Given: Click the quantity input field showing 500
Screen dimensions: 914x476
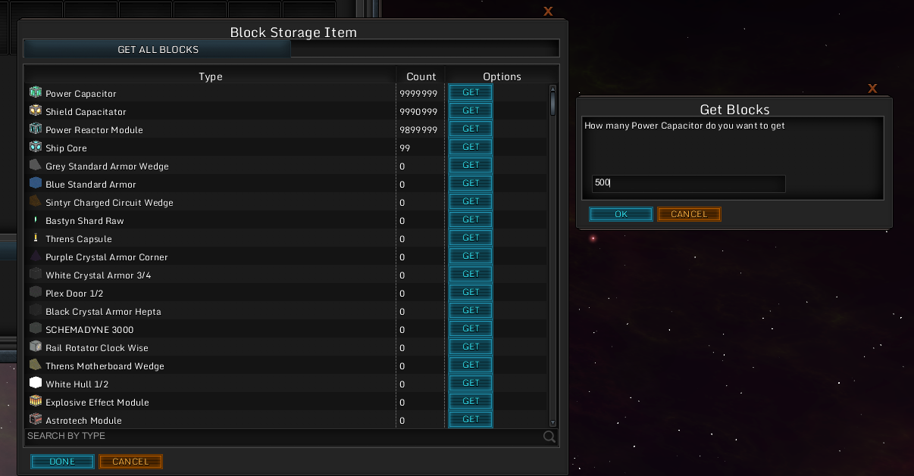Looking at the screenshot, I should tap(688, 184).
